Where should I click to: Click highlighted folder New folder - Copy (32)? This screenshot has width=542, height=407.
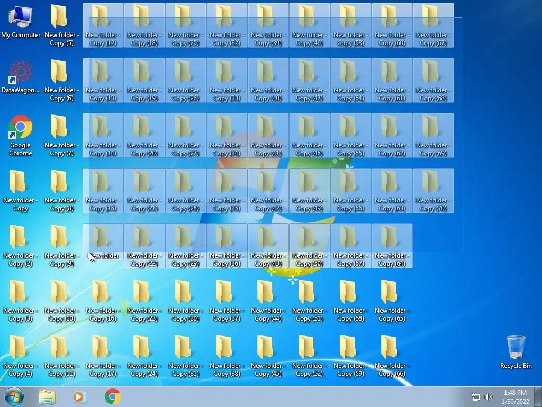coord(227,25)
